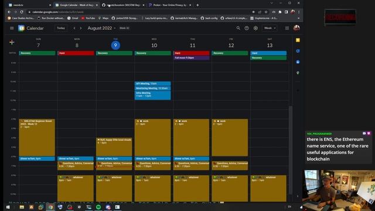Open File Explorer from the taskbar
The width and height of the screenshot is (375, 211).
tap(22, 207)
